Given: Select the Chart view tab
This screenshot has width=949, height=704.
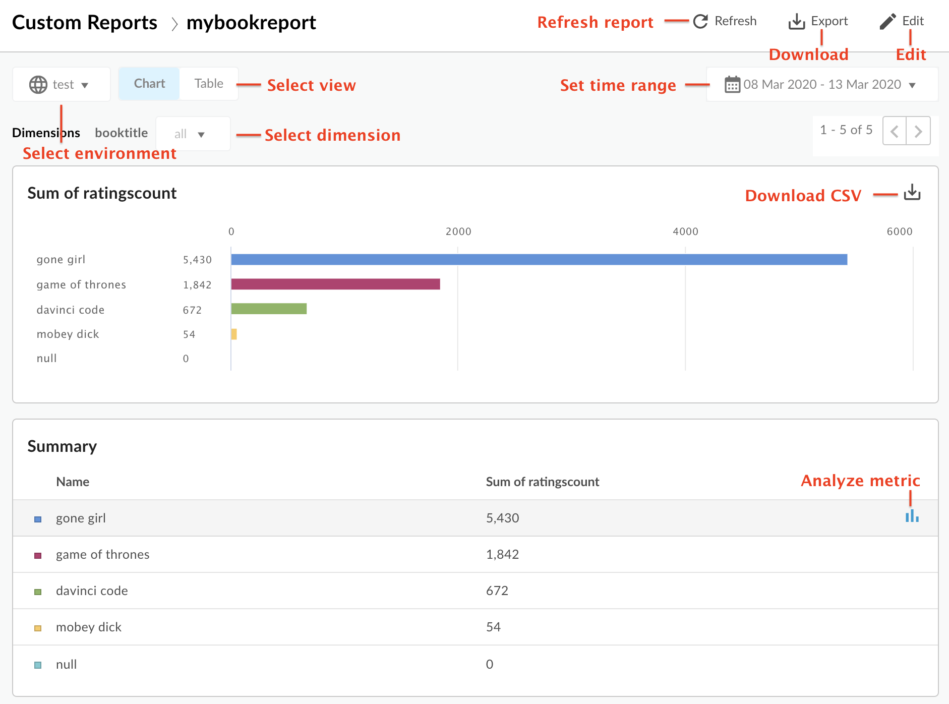Looking at the screenshot, I should (149, 83).
